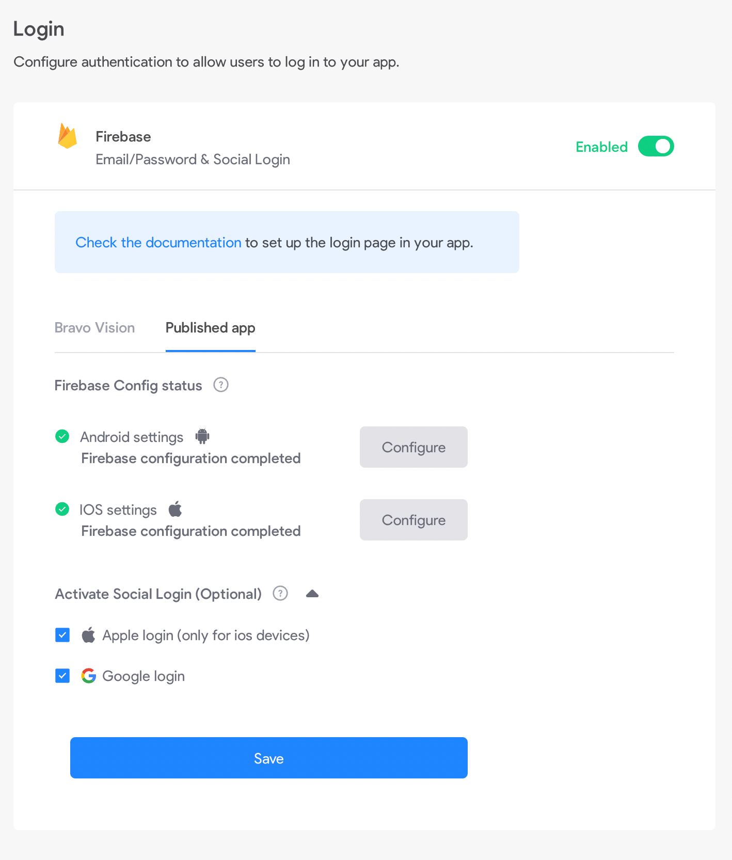Click the Firebase flame logo icon
The height and width of the screenshot is (860, 732).
[x=68, y=136]
